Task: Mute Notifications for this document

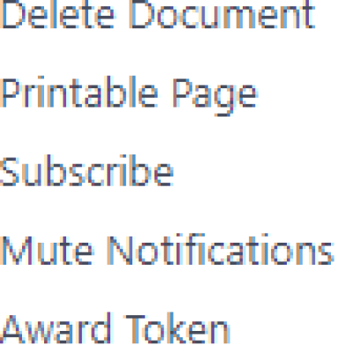Action: point(167,250)
